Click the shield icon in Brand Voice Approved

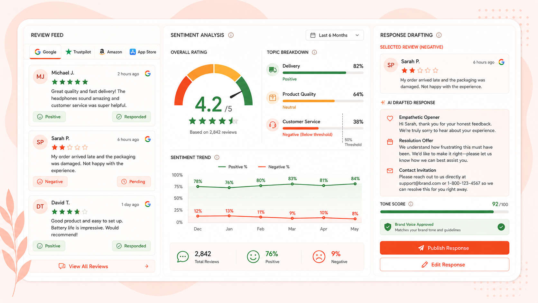(x=388, y=227)
